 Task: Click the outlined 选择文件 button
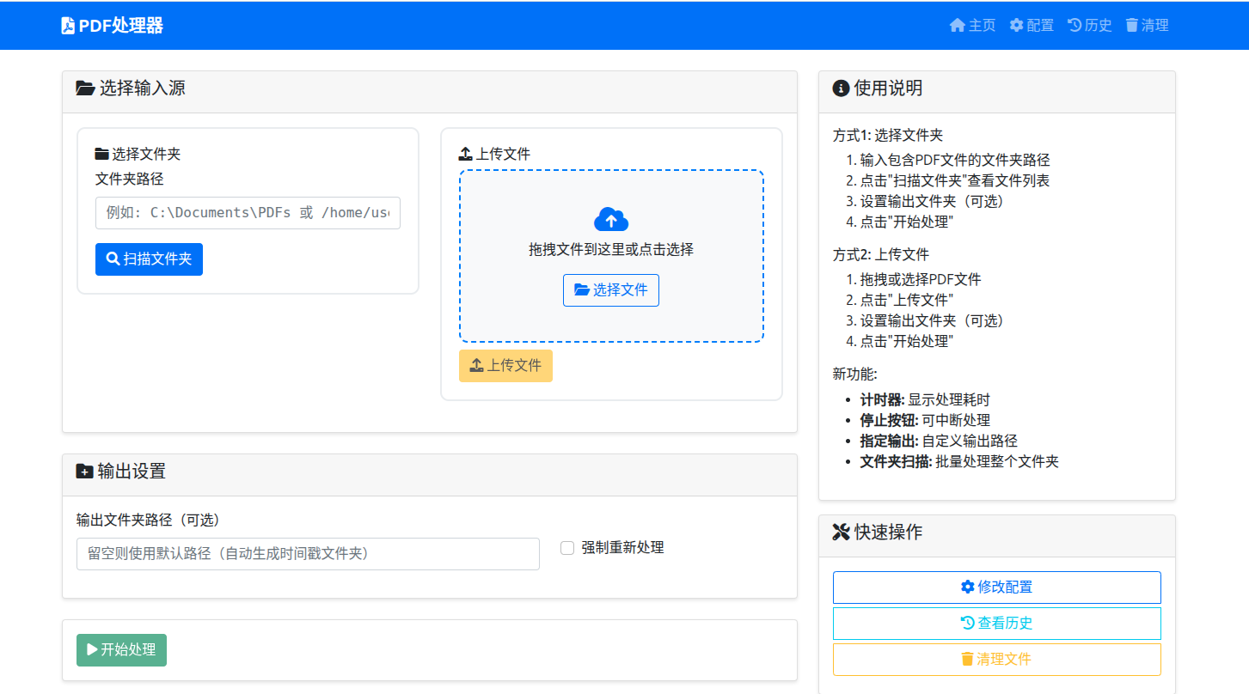611,290
